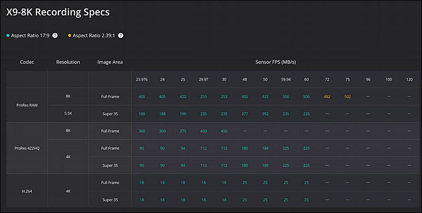422x213 pixels.
Task: Click '94' in the 422HQ 4K Super 35 row
Action: [183, 166]
